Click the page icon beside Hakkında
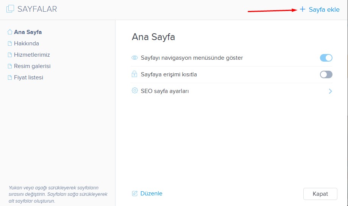 coord(10,43)
